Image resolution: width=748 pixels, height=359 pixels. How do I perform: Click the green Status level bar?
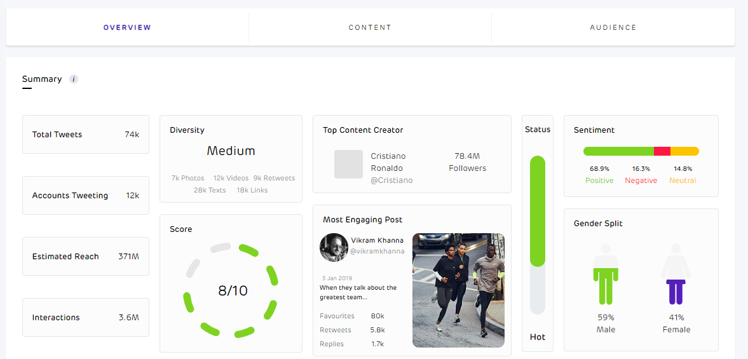click(x=538, y=211)
